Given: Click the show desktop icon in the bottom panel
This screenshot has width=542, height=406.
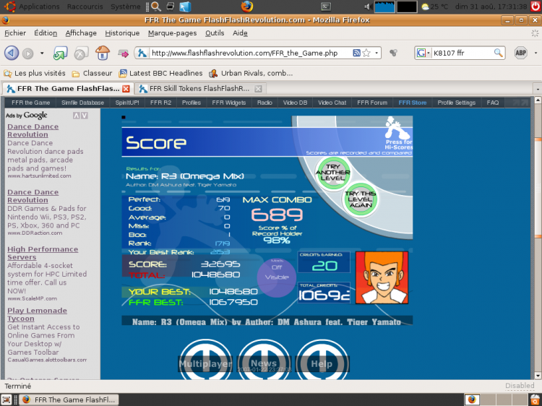Looking at the screenshot, I should point(7,399).
